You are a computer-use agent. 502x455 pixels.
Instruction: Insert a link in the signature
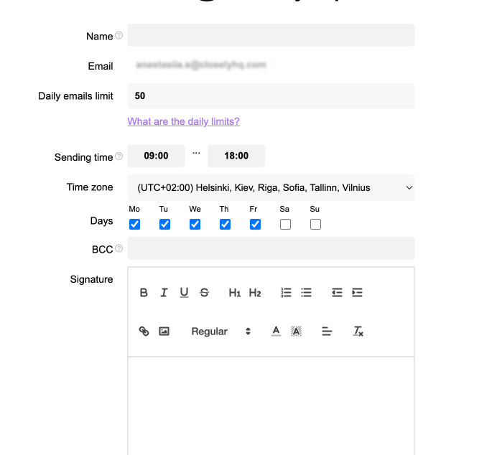[144, 331]
